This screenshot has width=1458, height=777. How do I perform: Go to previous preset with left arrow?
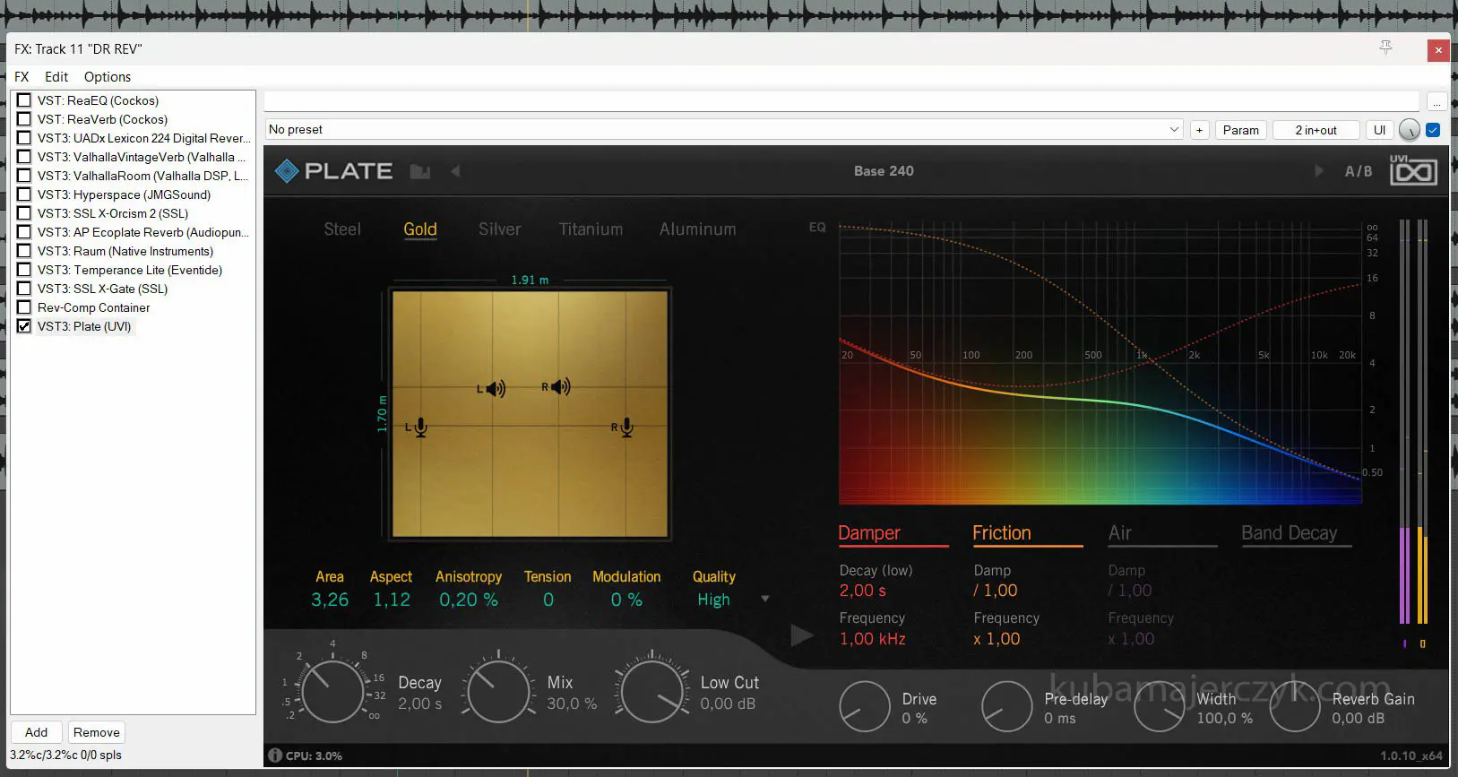tap(455, 171)
